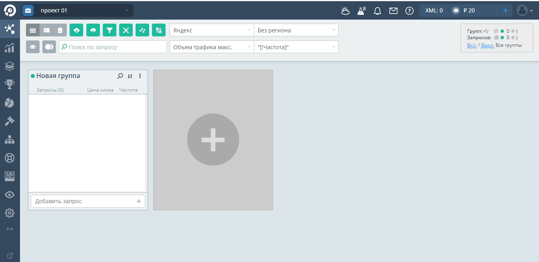Click the beta flask icon in header
Viewport: 539px width, 262px height.
[361, 11]
